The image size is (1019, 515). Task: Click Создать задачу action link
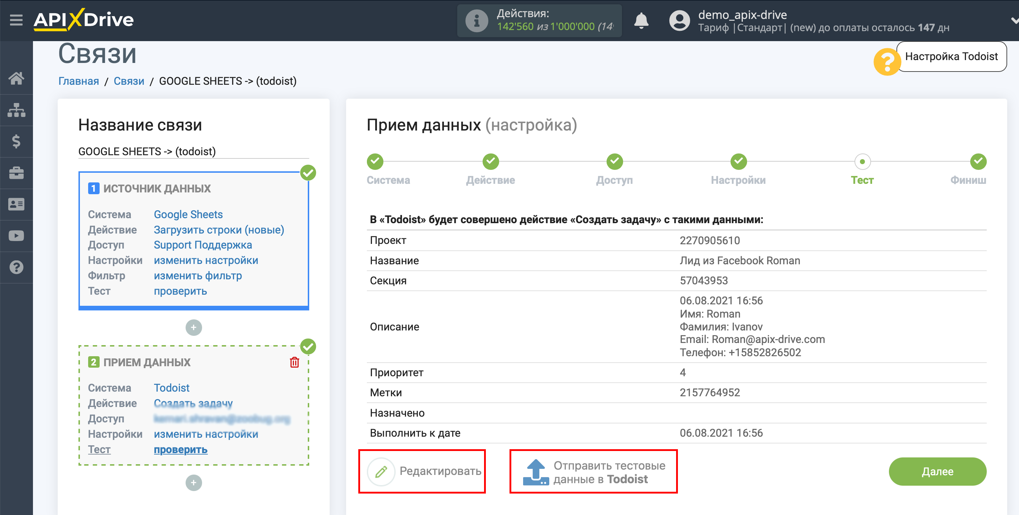tap(193, 403)
